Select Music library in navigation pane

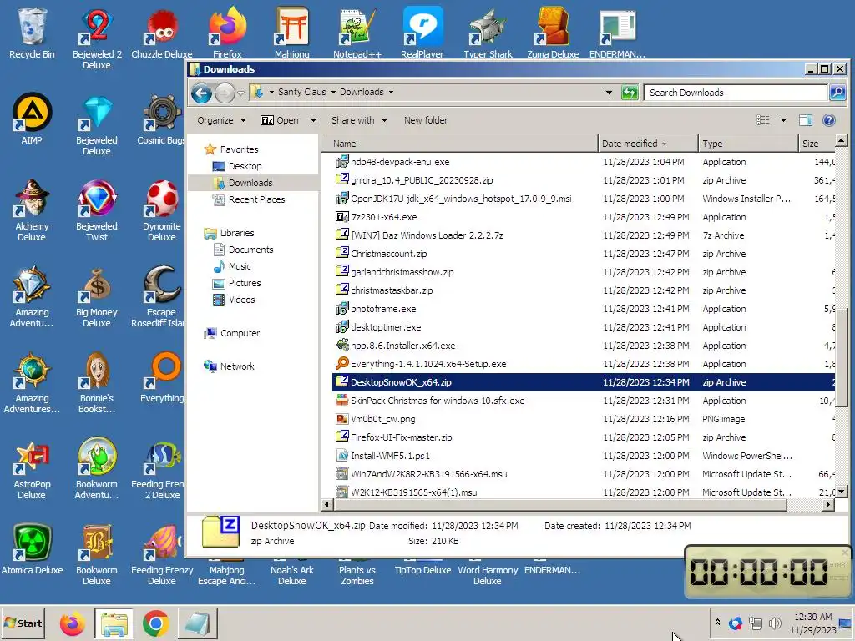coord(240,266)
